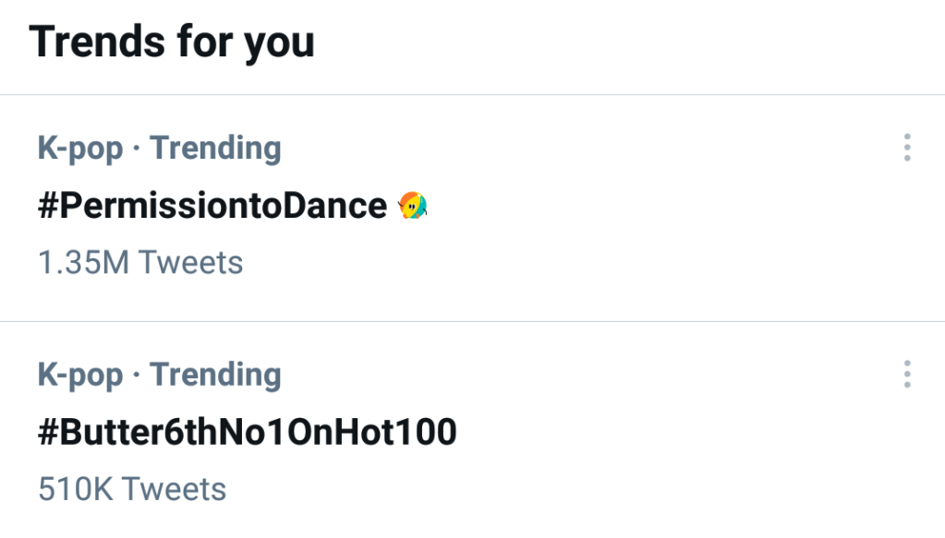Click the emoji beside #PermissiontoDance
The height and width of the screenshot is (538, 945).
pyautogui.click(x=412, y=206)
